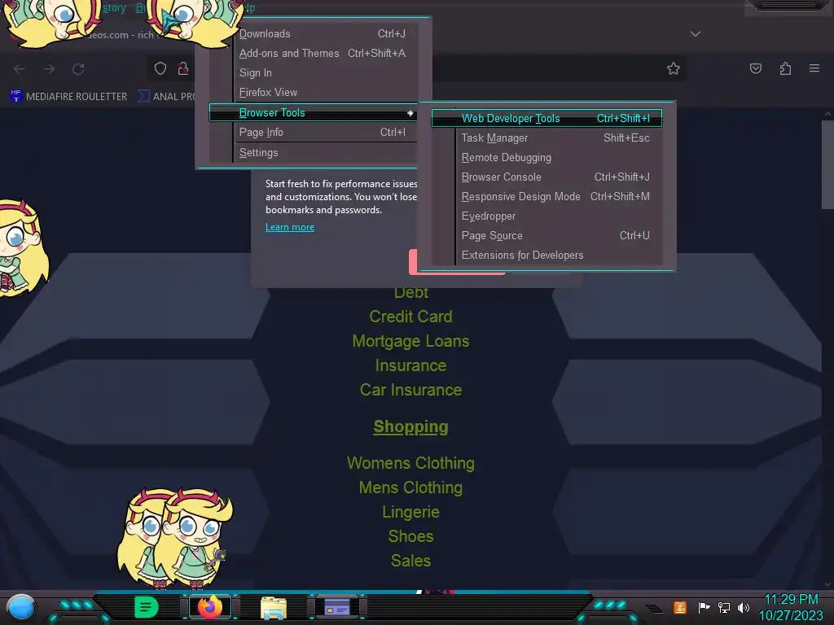Go back with the back arrow
The width and height of the screenshot is (834, 625).
[x=20, y=69]
